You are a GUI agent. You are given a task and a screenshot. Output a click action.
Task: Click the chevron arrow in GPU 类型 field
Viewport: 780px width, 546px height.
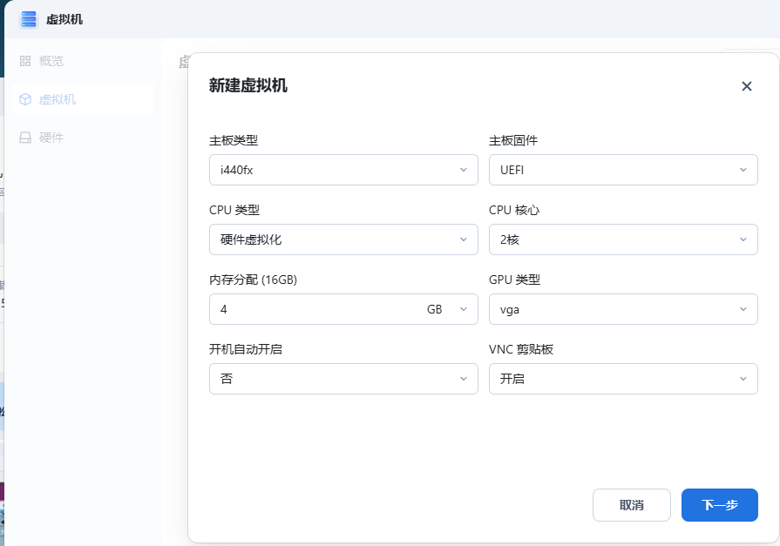[743, 309]
